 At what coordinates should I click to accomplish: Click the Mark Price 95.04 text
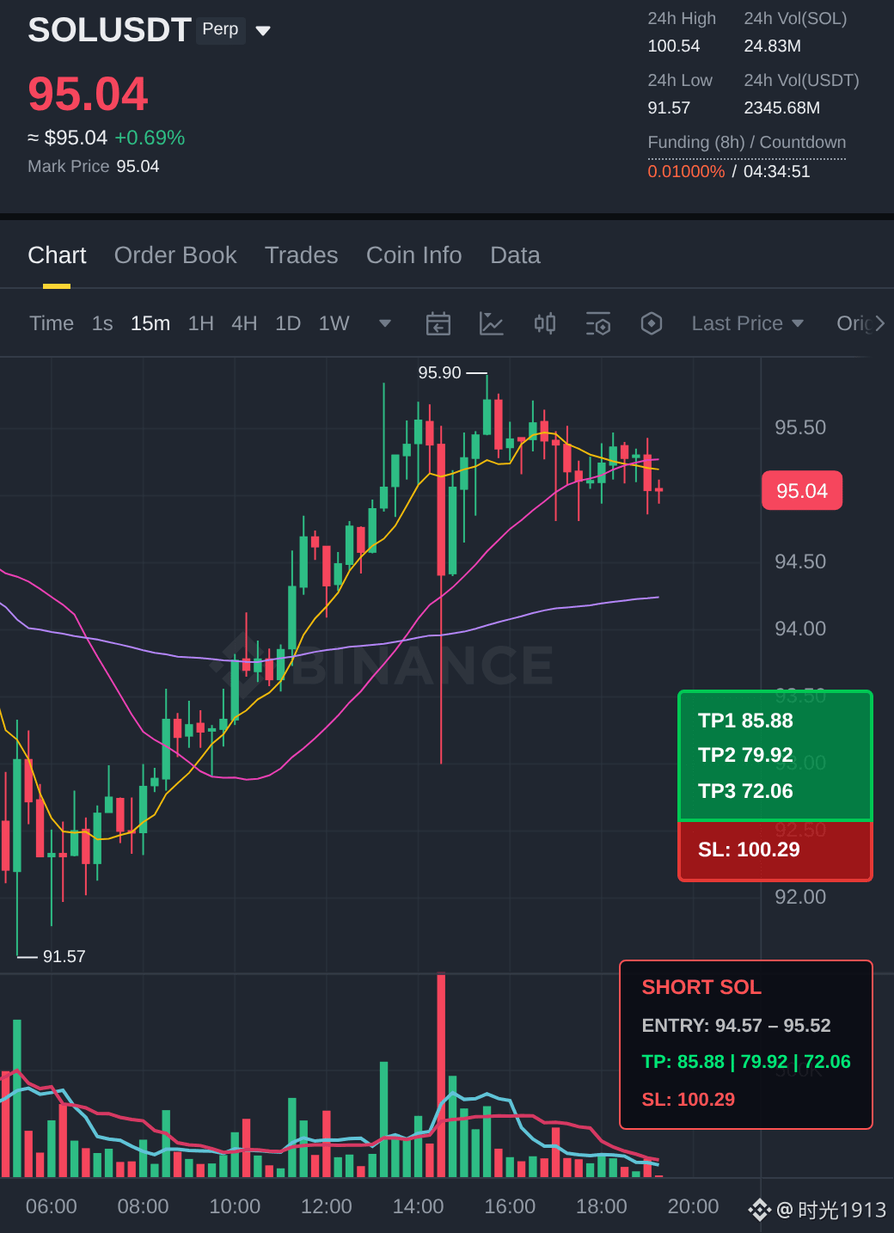tap(94, 166)
